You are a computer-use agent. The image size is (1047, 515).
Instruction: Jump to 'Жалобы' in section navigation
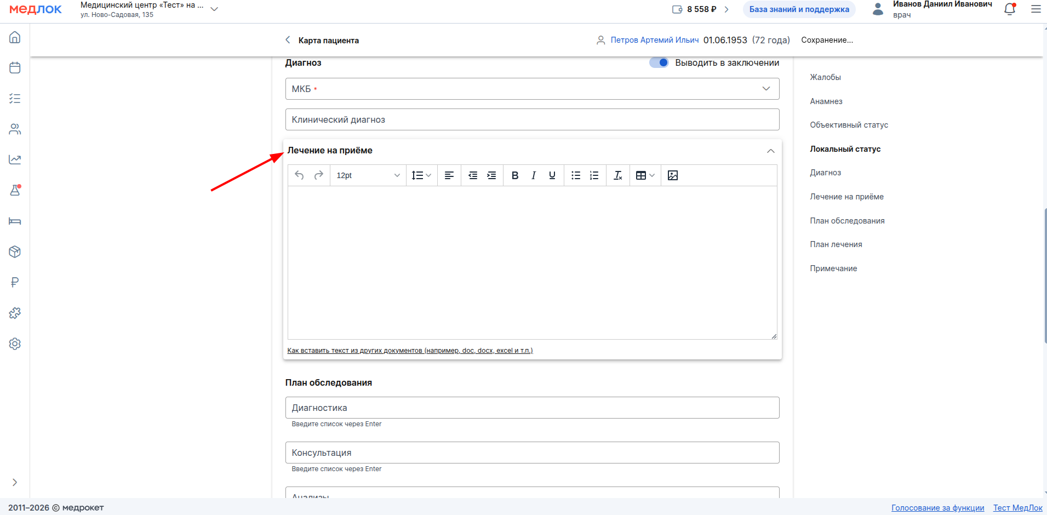click(x=825, y=77)
